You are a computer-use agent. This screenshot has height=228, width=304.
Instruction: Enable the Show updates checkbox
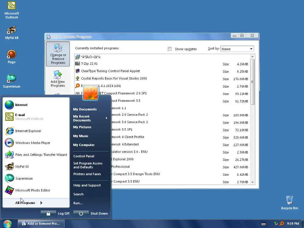(x=170, y=49)
